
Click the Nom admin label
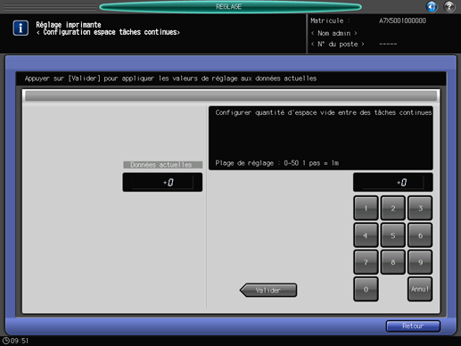[x=334, y=33]
